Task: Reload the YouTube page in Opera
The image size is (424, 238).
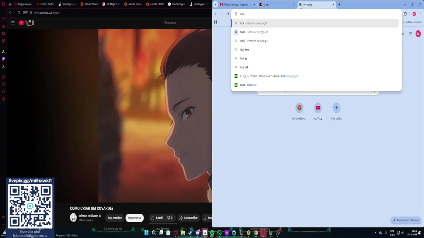Action: pos(19,13)
